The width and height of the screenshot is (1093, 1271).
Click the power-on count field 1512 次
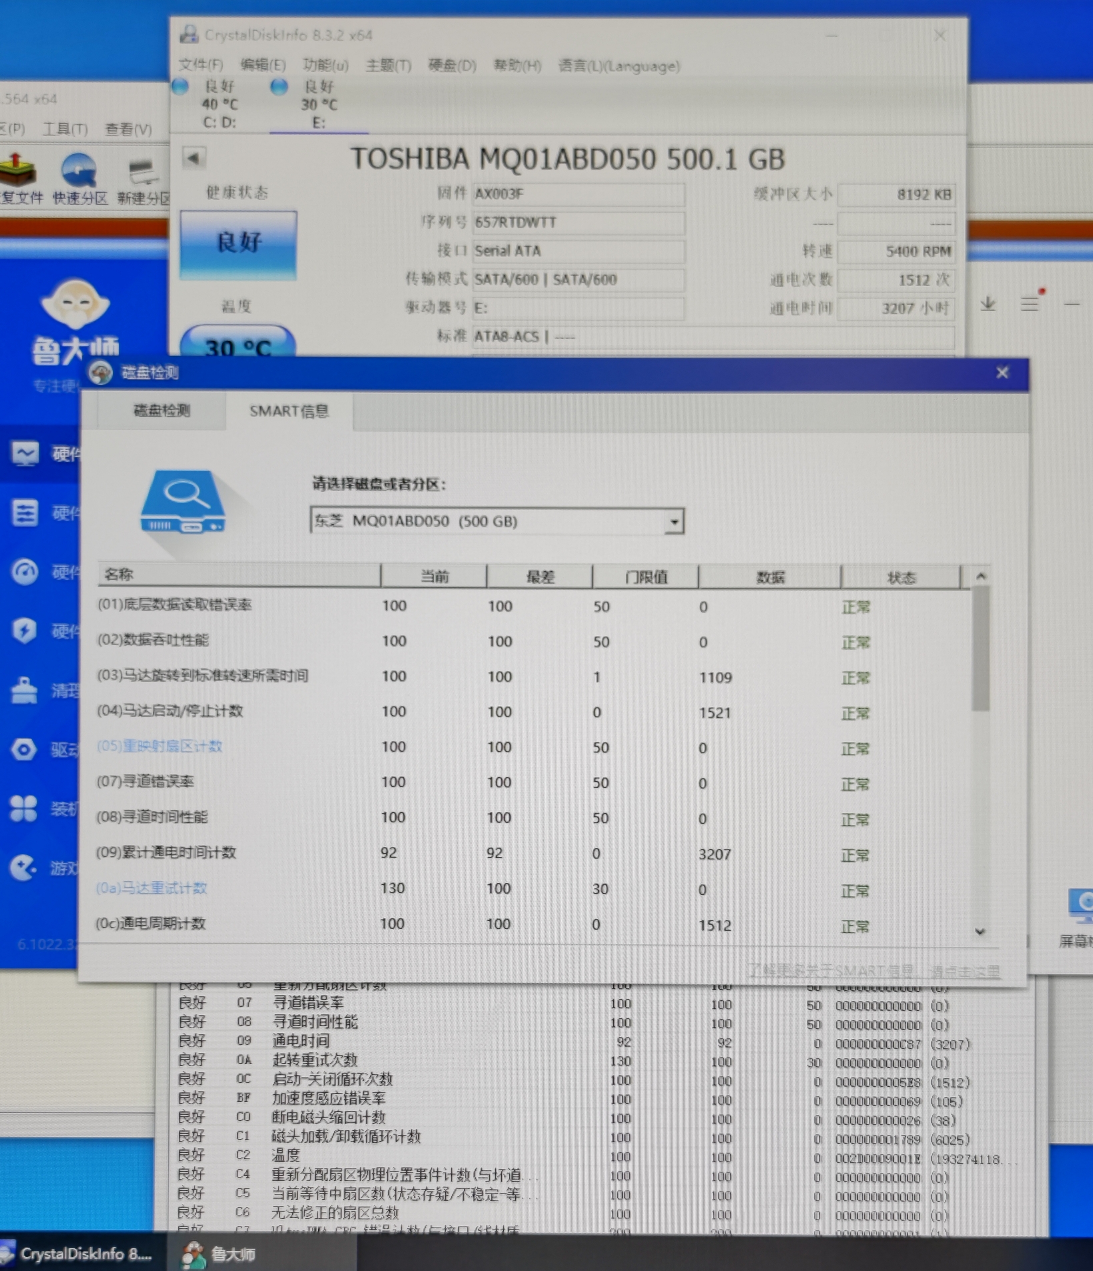click(896, 280)
